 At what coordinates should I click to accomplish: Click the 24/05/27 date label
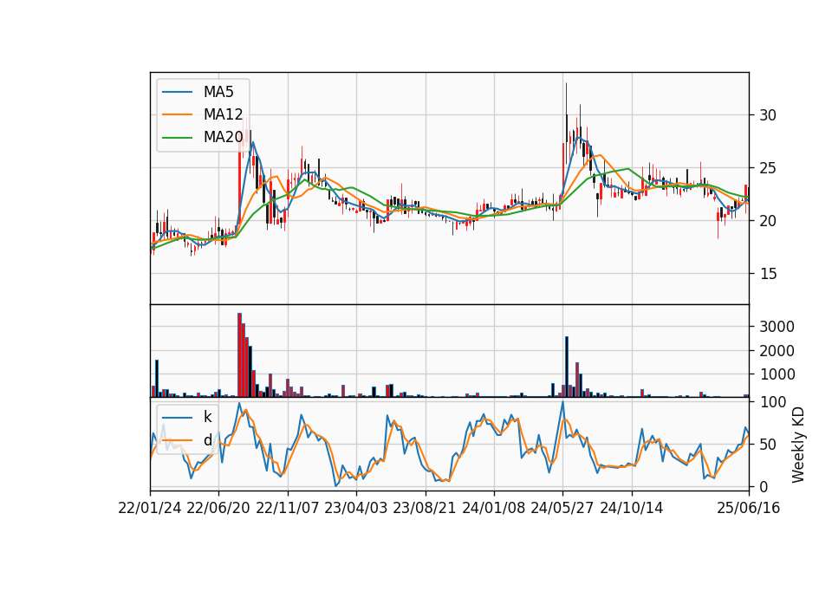(562, 508)
